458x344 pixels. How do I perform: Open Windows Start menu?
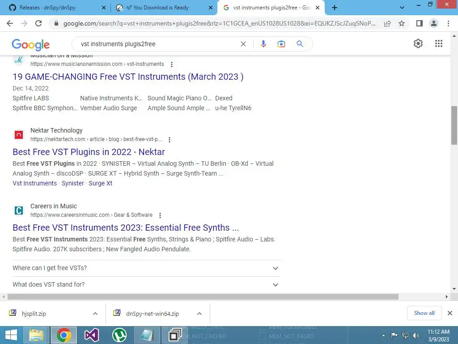pyautogui.click(x=11, y=335)
